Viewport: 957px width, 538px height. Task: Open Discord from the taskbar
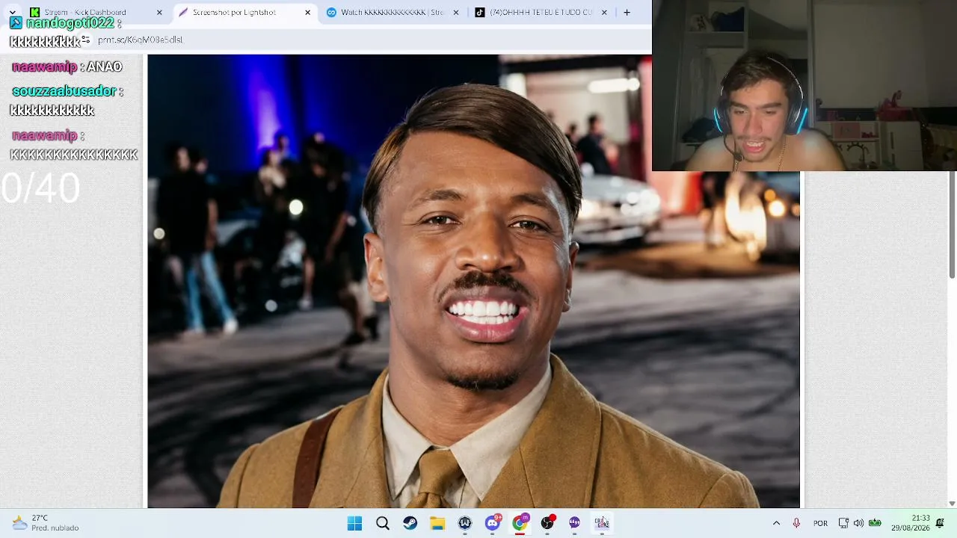[493, 523]
